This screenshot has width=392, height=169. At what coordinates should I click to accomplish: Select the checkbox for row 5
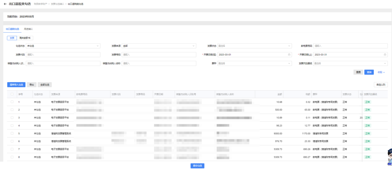click(12, 133)
